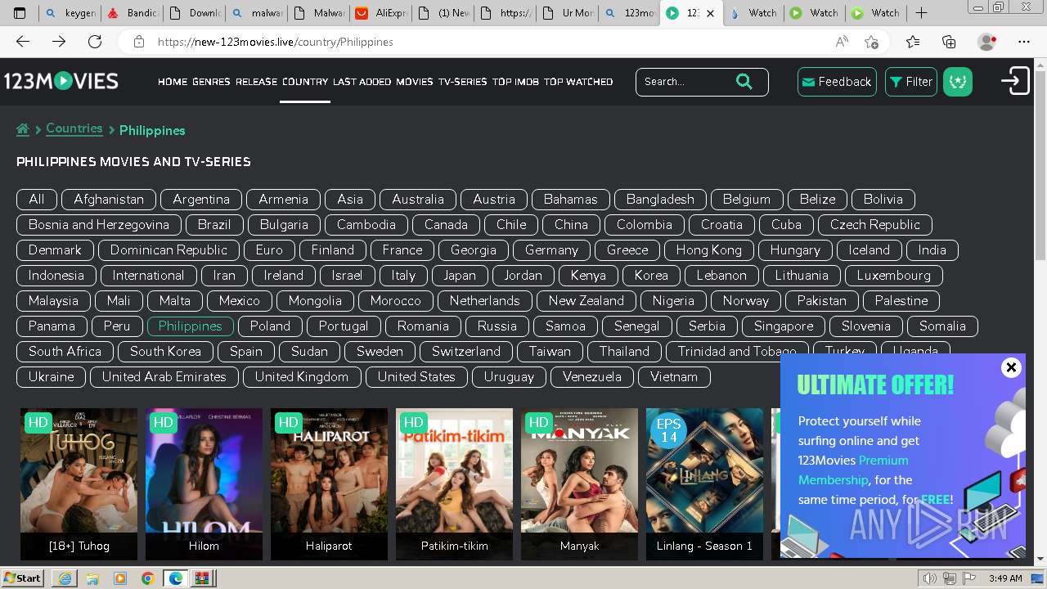This screenshot has height=589, width=1047.
Task: Open the Linlang Season 1 poster
Action: [x=704, y=483]
